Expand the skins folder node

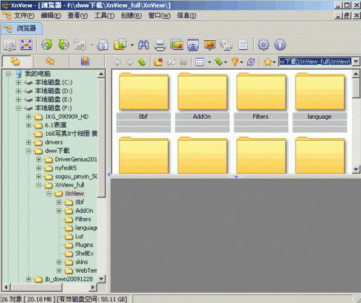pyautogui.click(x=59, y=262)
